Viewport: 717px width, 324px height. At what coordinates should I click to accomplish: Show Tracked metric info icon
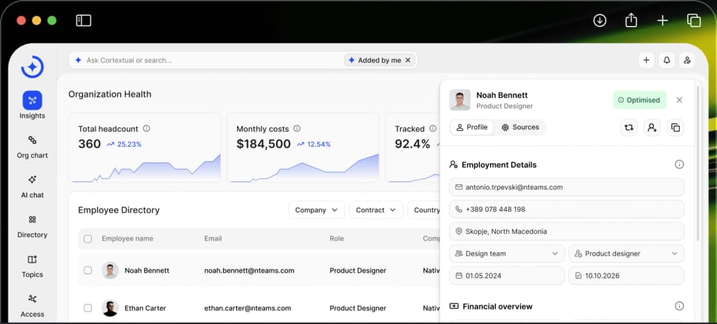pos(432,129)
